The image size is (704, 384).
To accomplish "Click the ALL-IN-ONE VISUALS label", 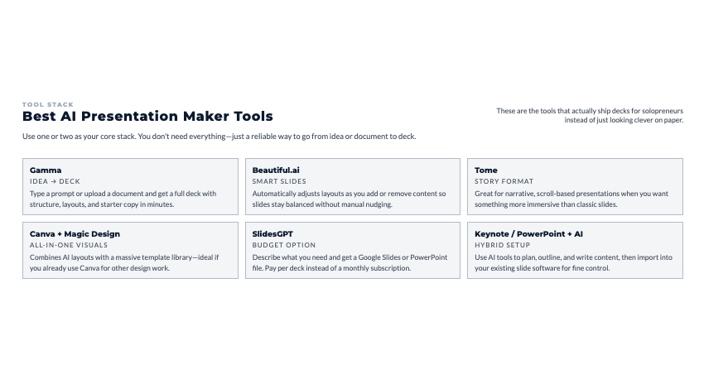I will [x=69, y=245].
